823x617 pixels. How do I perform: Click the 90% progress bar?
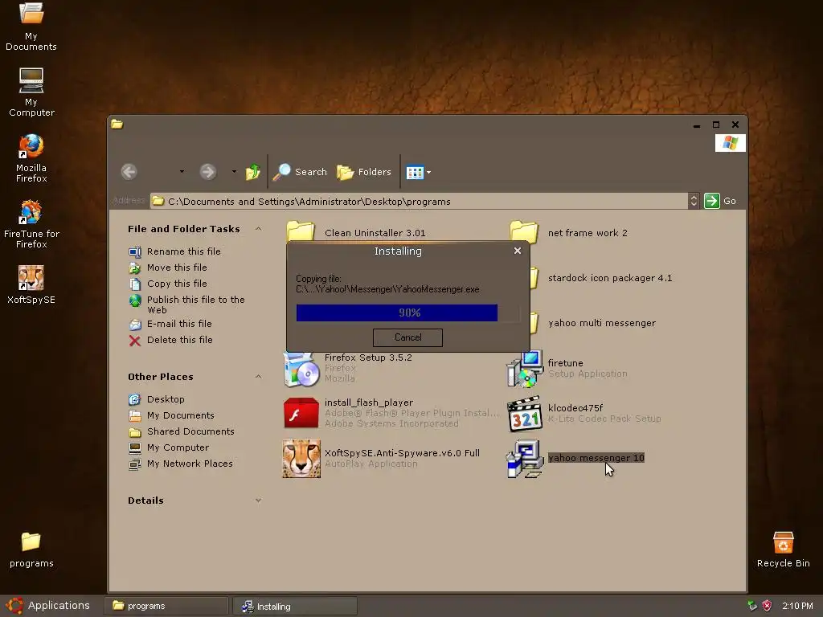pos(408,313)
